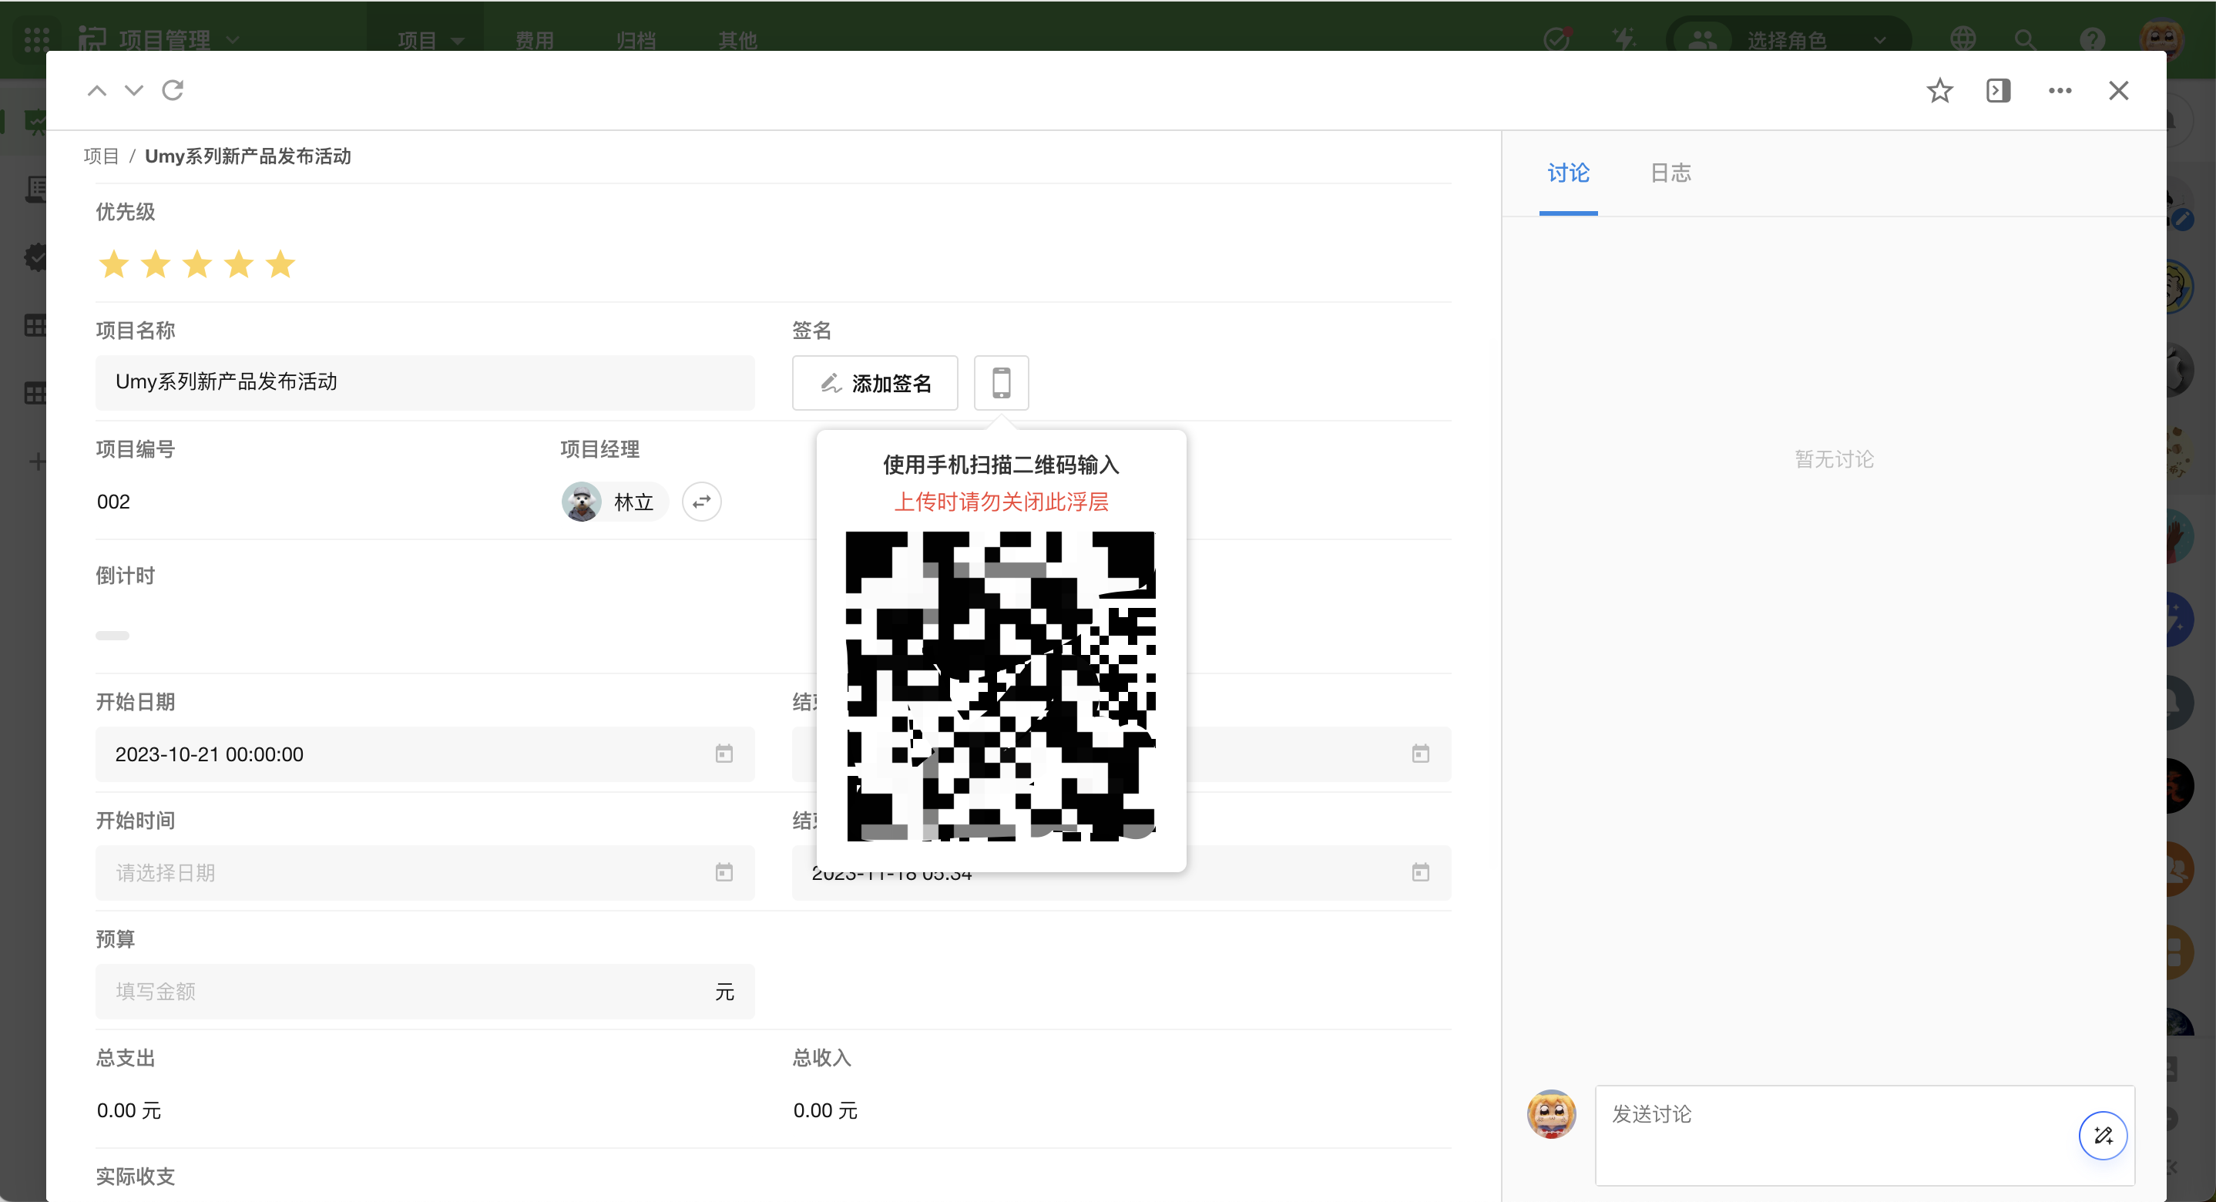
Task: Edit the 项目名称 input field
Action: pyautogui.click(x=425, y=382)
